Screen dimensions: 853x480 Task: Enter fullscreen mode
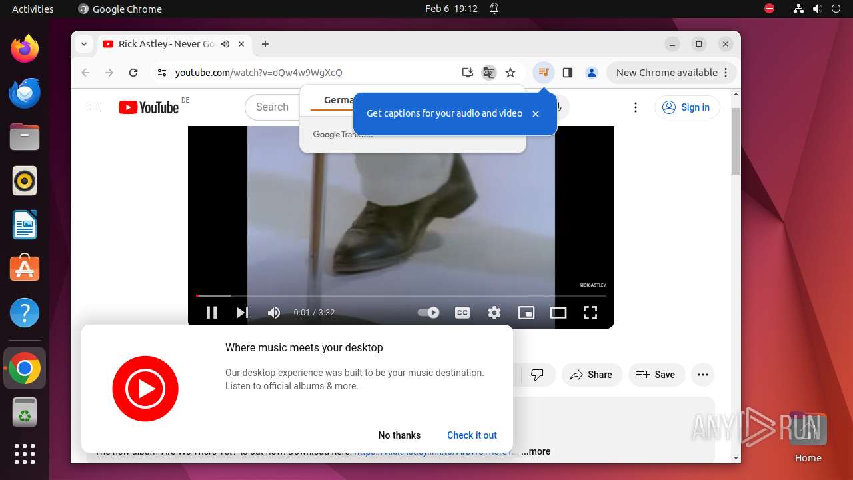(590, 313)
